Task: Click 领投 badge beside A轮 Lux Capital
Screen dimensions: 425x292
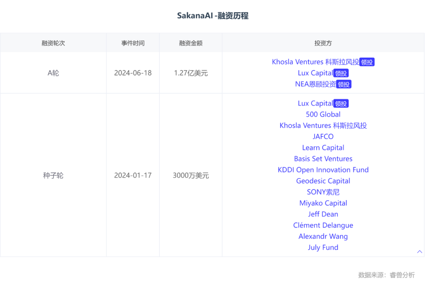Action: 341,73
